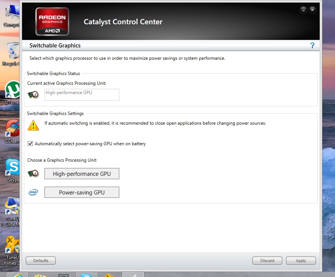Viewport: 335px width, 277px height.
Task: Select the CCleaner desktop shortcut
Action: [x=12, y=131]
